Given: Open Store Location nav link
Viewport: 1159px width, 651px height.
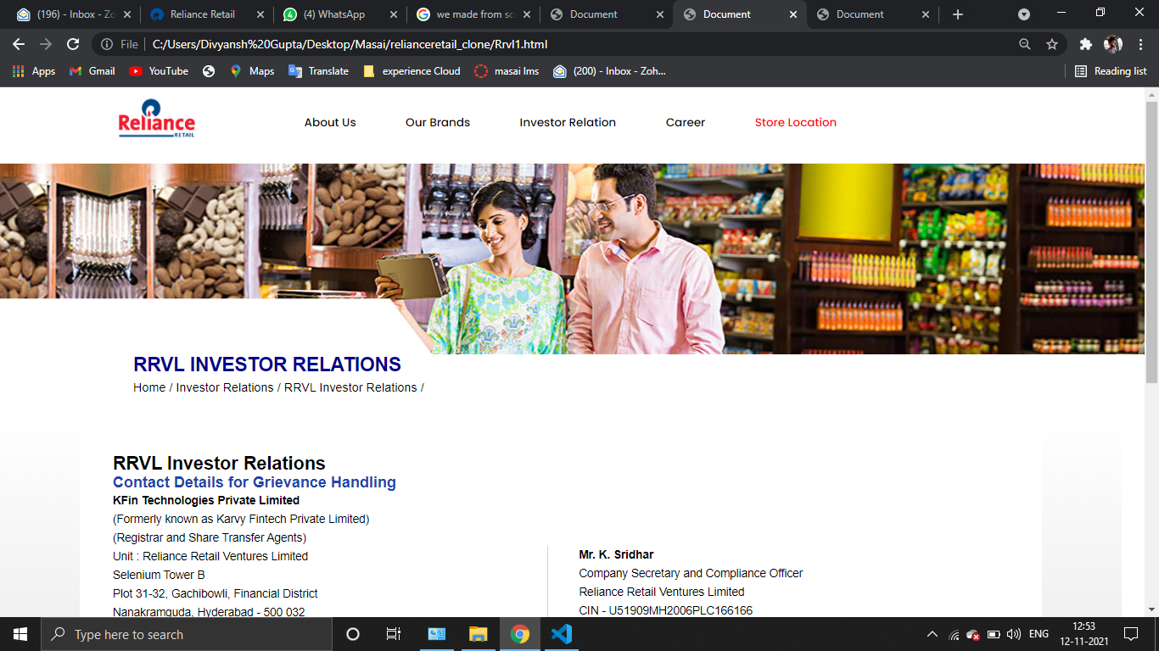Looking at the screenshot, I should 796,122.
